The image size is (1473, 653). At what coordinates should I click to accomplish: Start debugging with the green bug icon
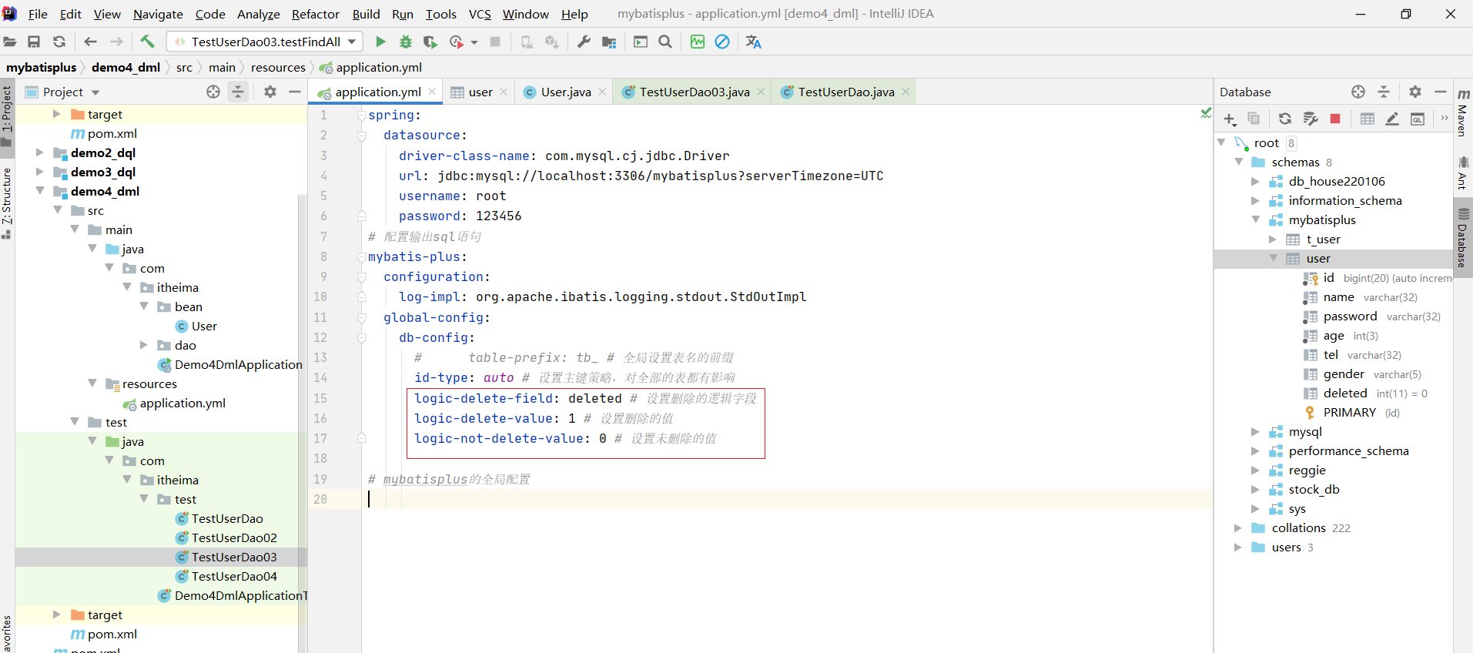click(406, 42)
